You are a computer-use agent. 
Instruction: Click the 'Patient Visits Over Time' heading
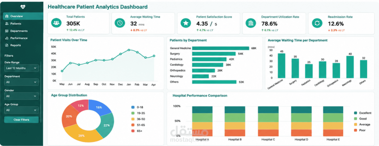point(69,40)
